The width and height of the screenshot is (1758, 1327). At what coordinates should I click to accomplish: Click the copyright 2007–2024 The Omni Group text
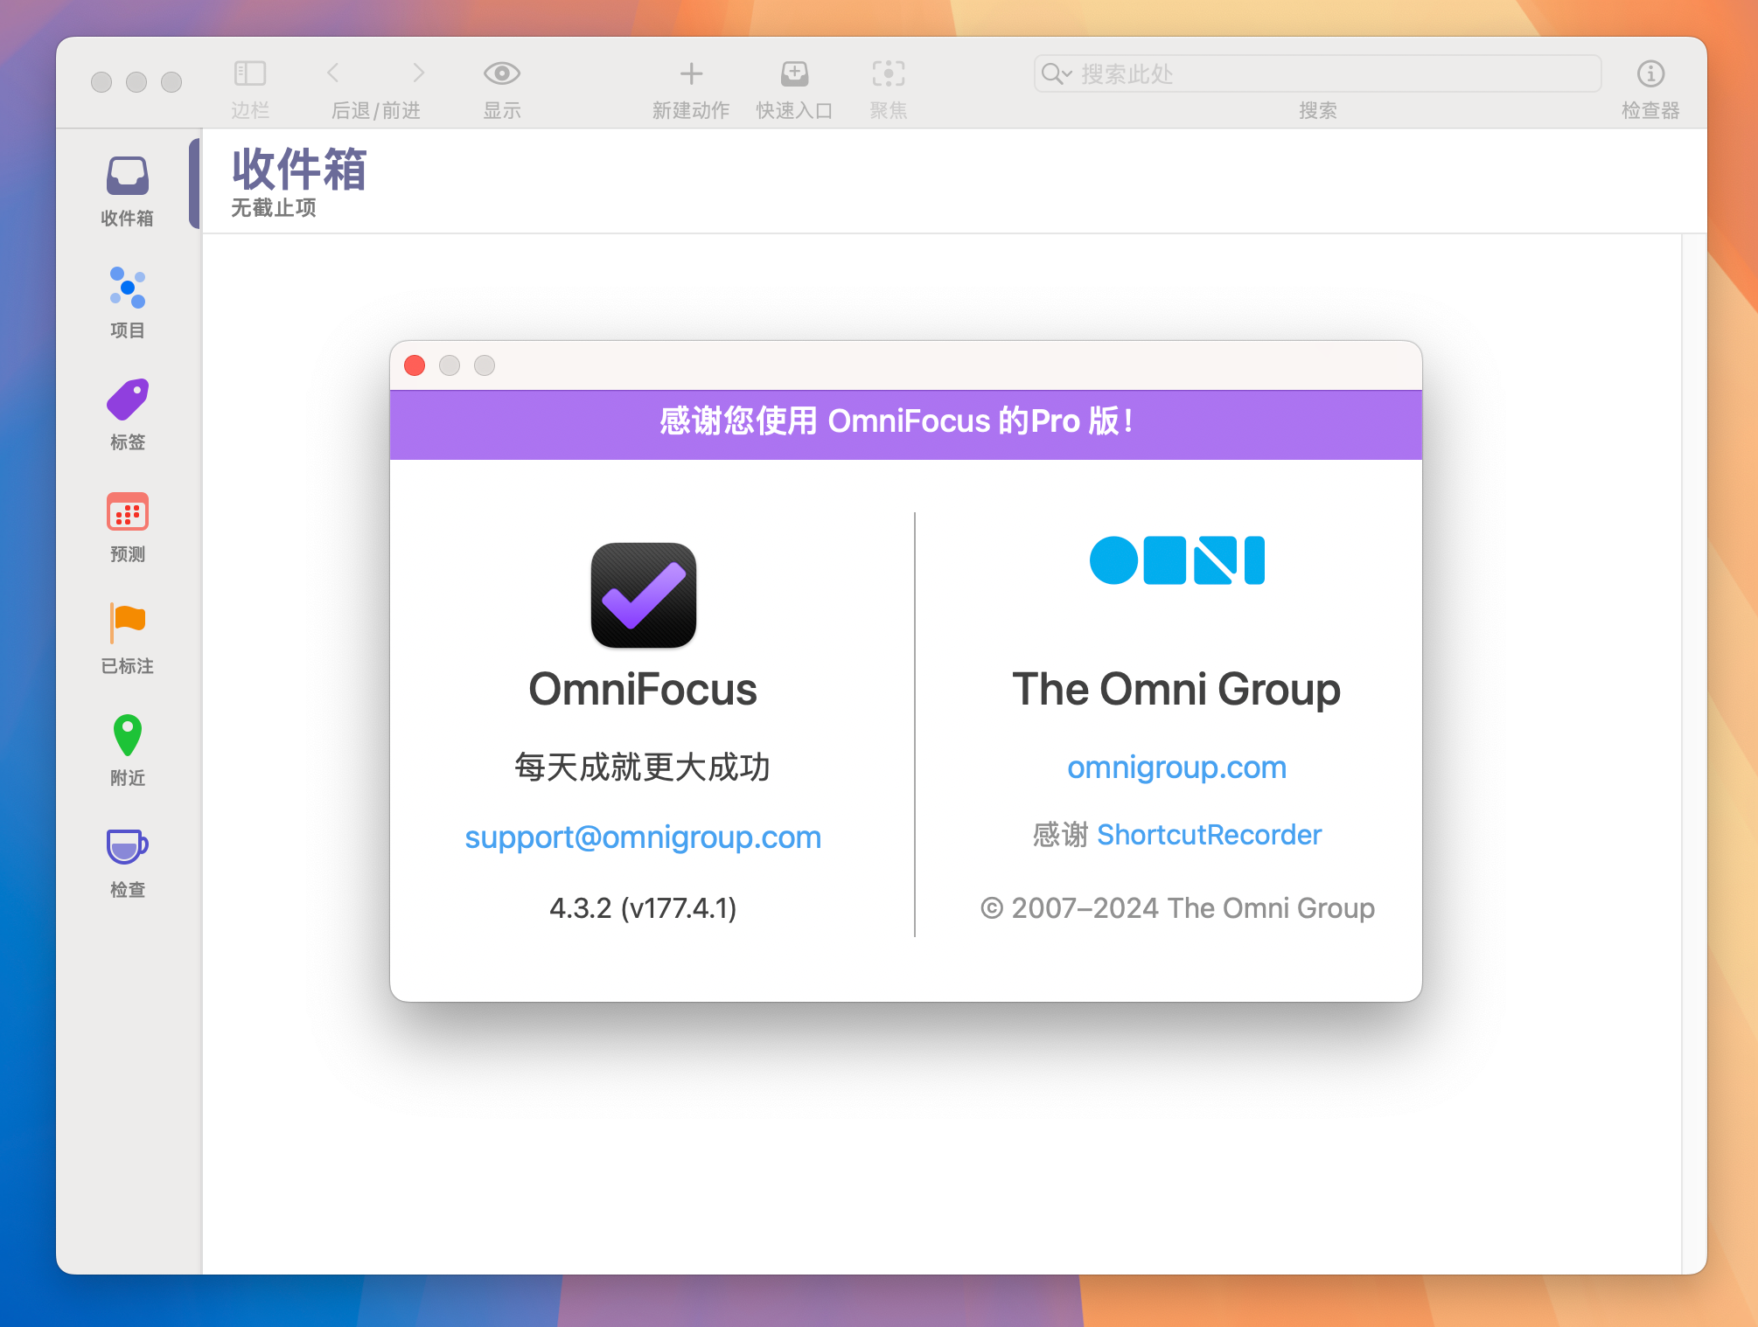tap(1177, 908)
